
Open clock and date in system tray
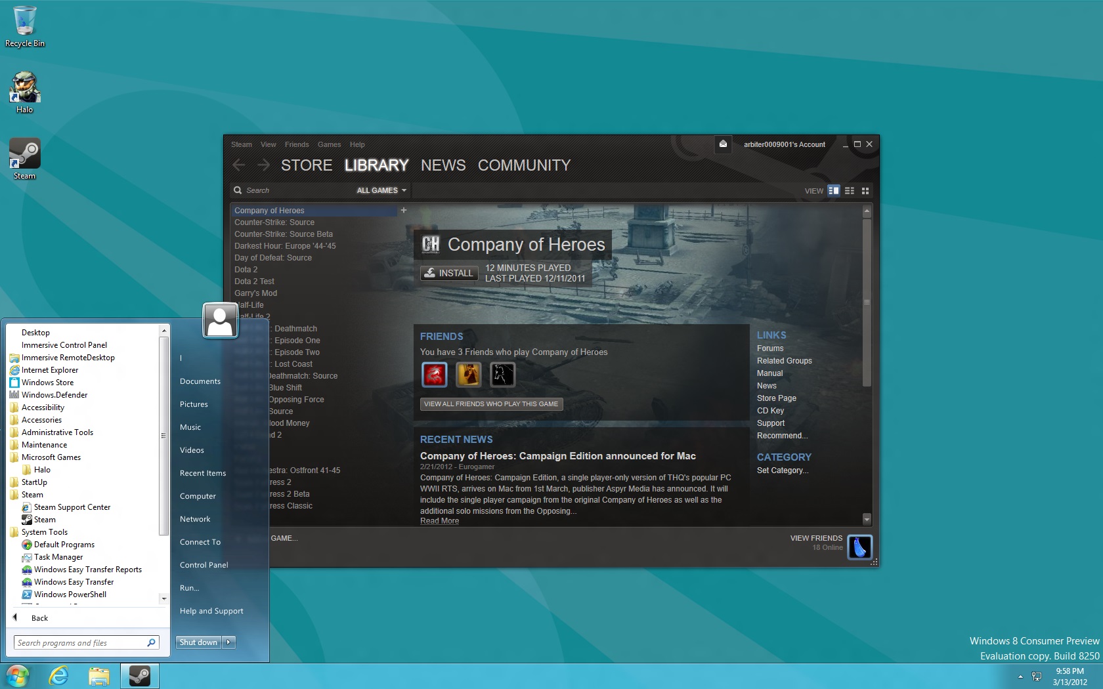pyautogui.click(x=1070, y=677)
